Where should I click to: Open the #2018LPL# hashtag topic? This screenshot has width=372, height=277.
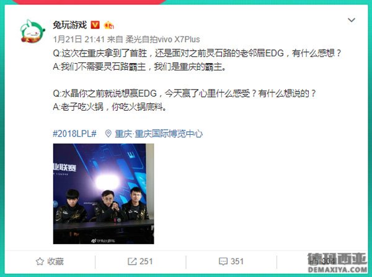tap(74, 134)
